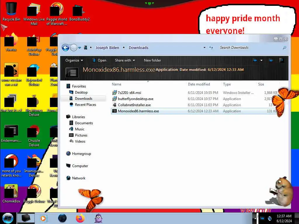Select CollabnetInstaller.exe file
The height and width of the screenshot is (224, 299).
tap(134, 105)
